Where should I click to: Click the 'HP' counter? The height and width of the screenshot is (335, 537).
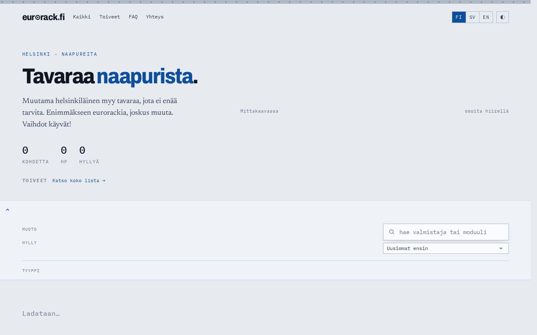(64, 155)
